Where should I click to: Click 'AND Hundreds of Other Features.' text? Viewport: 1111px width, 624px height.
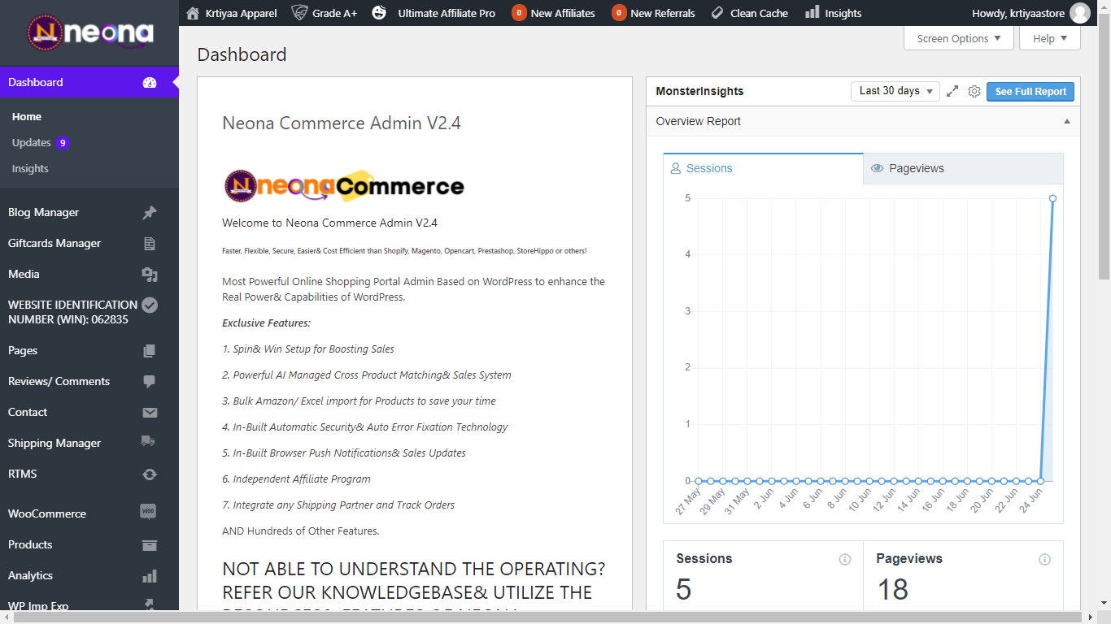(301, 531)
